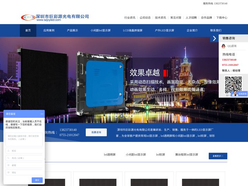Open the 企业简介 navigation tab
The image size is (248, 186).
(x=192, y=30)
